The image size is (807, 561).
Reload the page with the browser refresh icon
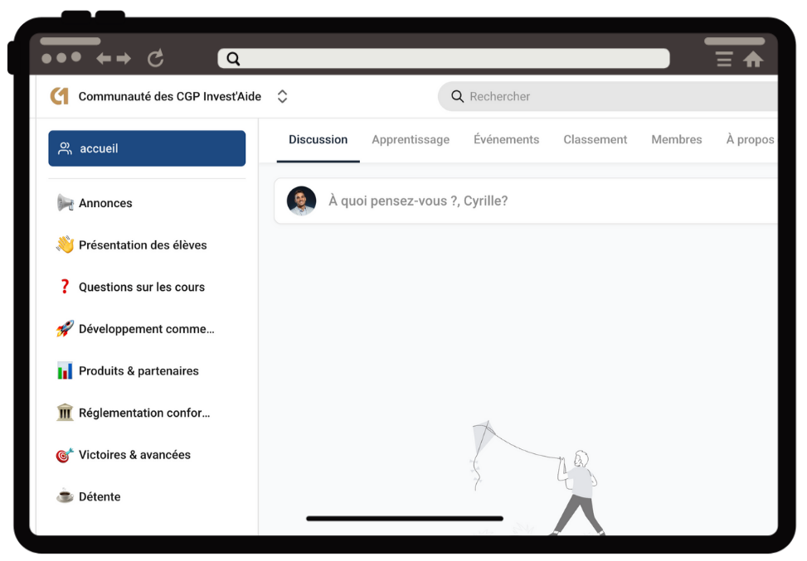coord(155,58)
